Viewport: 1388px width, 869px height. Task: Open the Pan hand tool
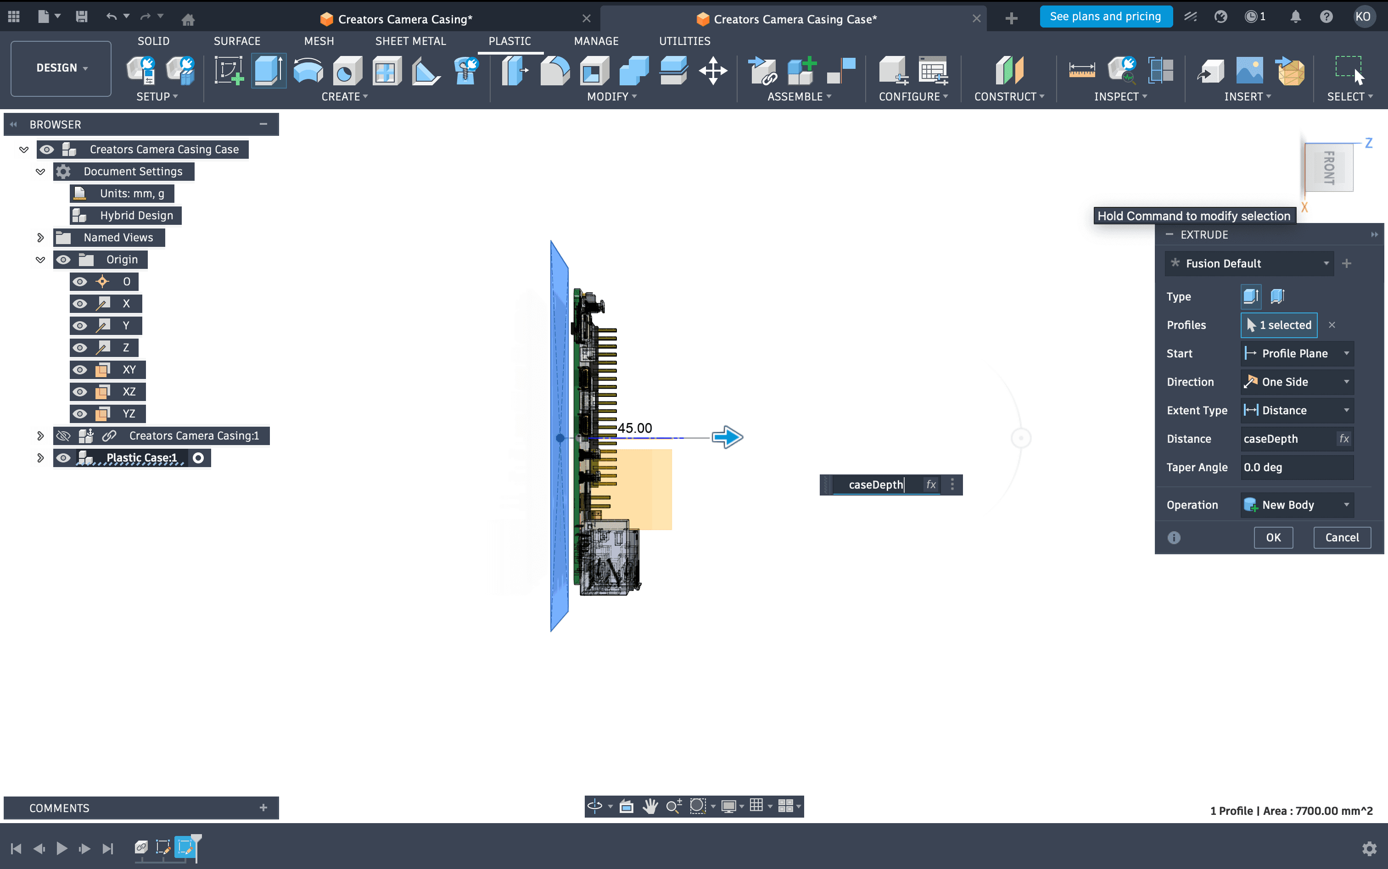tap(650, 806)
